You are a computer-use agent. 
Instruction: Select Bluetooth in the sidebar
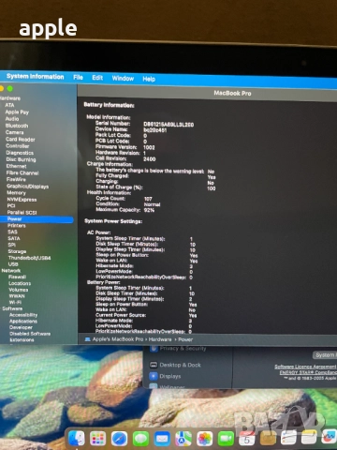pos(17,126)
